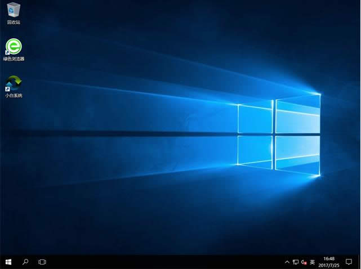Click the 回收站 label text
This screenshot has height=269, width=361.
pyautogui.click(x=14, y=22)
